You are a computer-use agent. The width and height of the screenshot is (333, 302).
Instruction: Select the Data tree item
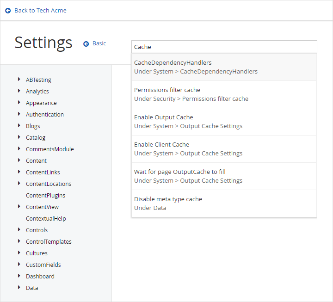click(x=32, y=288)
